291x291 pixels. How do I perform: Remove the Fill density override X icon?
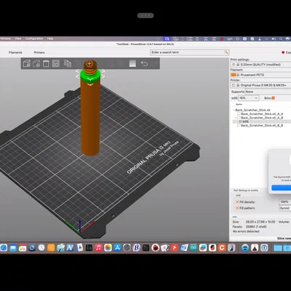click(237, 202)
